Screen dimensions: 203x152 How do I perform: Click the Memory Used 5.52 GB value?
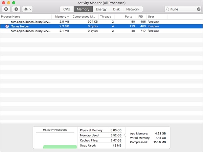coord(116,135)
